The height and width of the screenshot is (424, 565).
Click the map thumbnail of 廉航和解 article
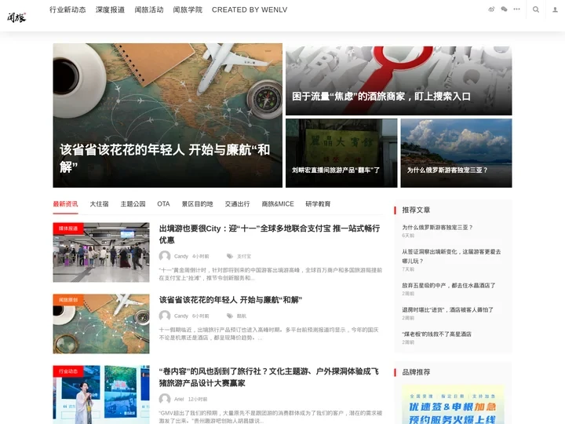101,323
